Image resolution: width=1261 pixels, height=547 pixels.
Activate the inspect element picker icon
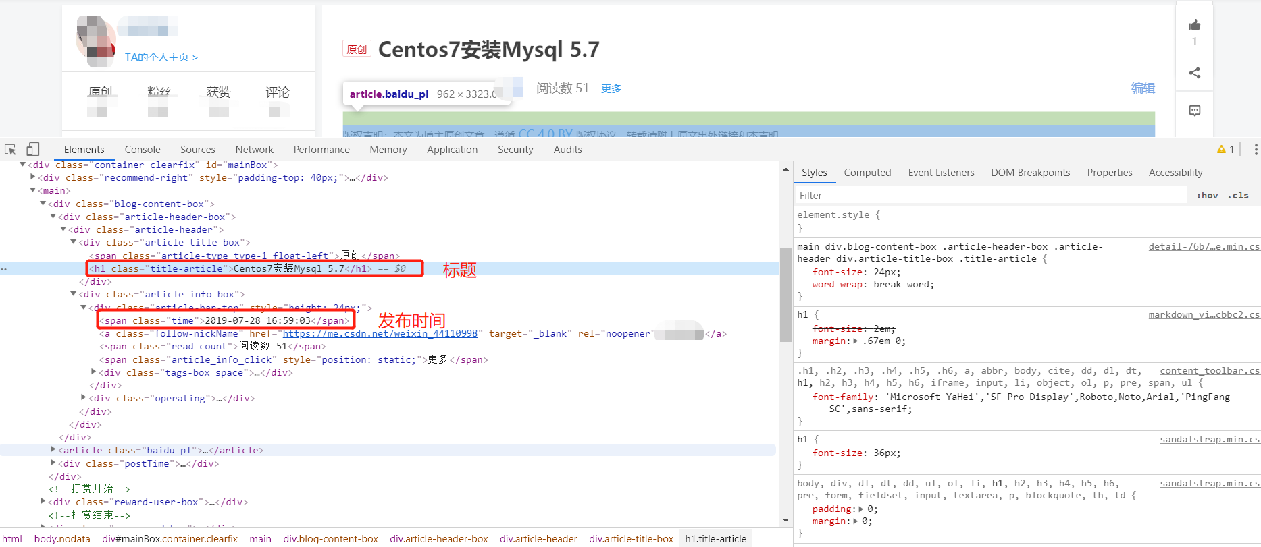pos(10,150)
